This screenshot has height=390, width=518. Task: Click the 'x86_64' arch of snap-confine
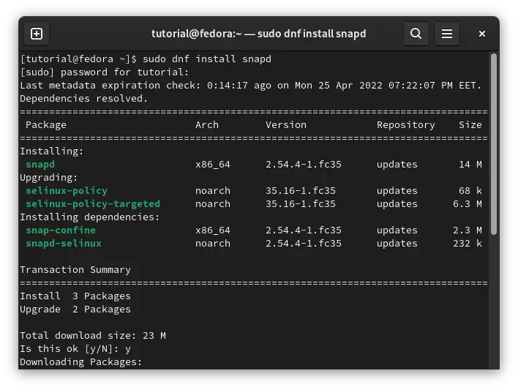click(x=213, y=230)
